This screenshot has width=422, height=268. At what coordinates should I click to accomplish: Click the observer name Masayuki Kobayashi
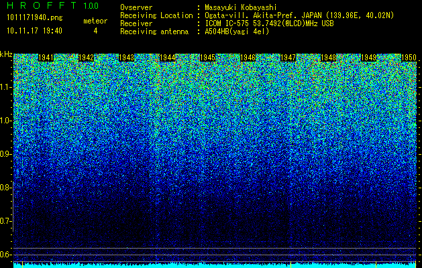point(241,7)
